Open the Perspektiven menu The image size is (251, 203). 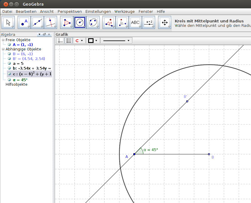(70, 12)
